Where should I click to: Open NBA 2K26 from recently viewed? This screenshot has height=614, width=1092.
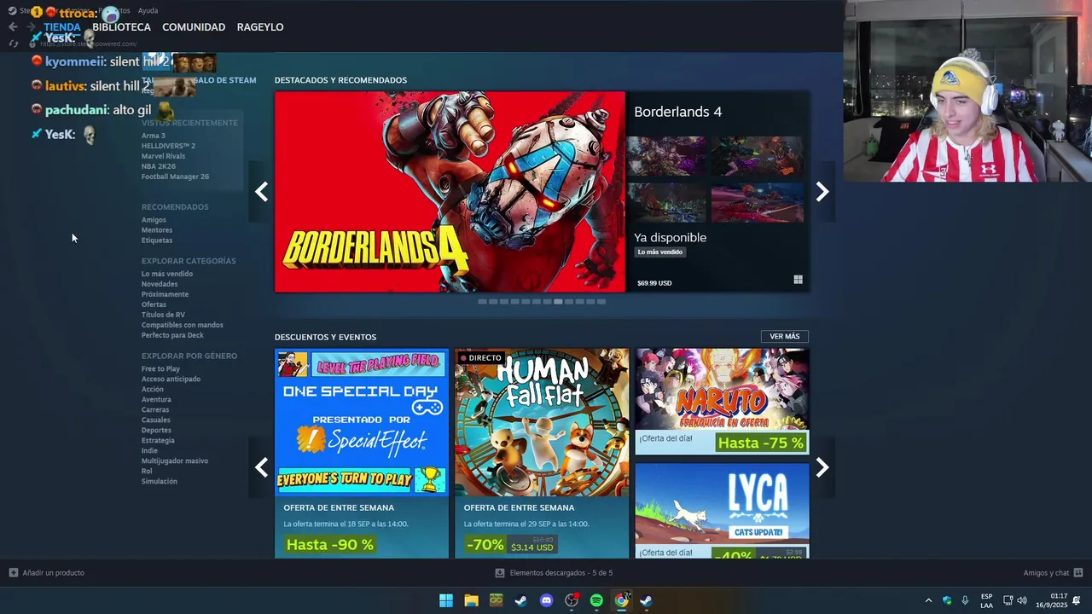(x=159, y=166)
